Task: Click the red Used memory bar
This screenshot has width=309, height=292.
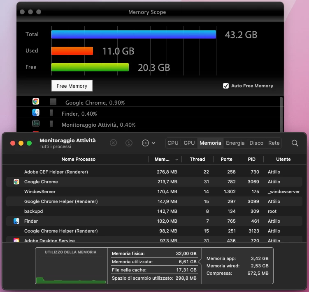Action: click(x=72, y=51)
